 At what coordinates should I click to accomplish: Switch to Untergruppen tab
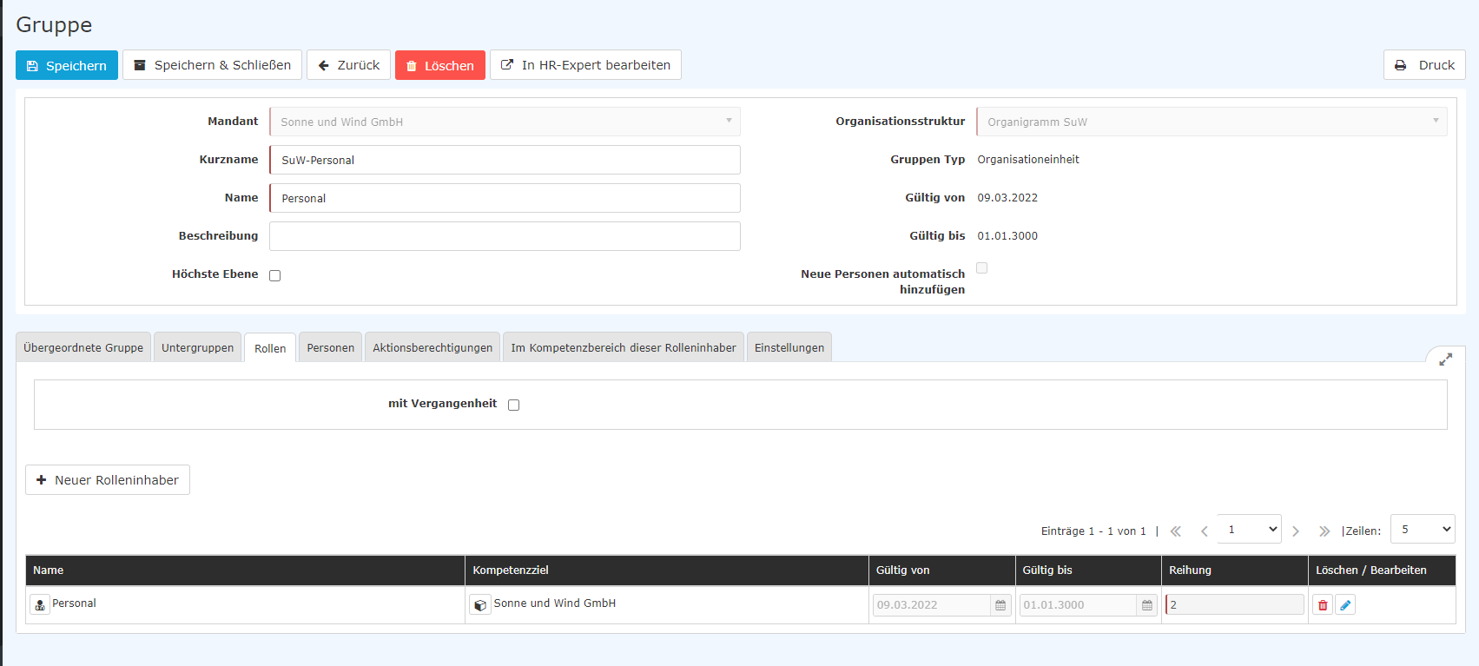click(x=198, y=347)
